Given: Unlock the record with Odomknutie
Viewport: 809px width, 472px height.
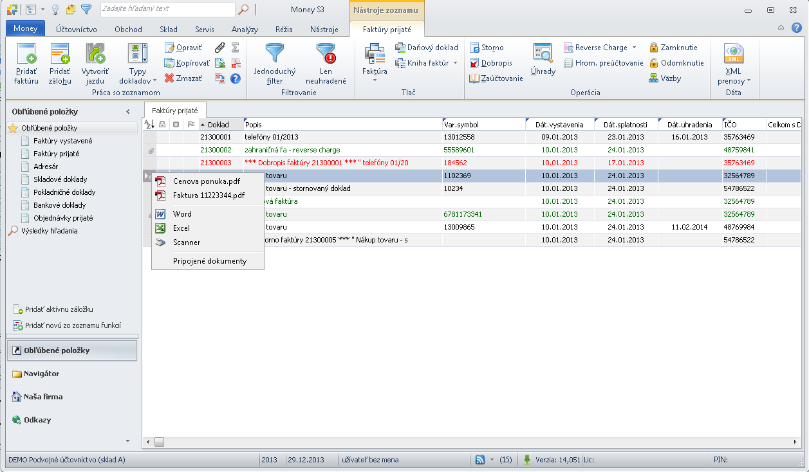Looking at the screenshot, I should [x=676, y=63].
